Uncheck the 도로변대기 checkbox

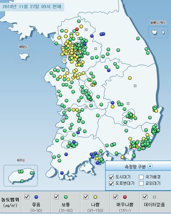click(x=111, y=183)
